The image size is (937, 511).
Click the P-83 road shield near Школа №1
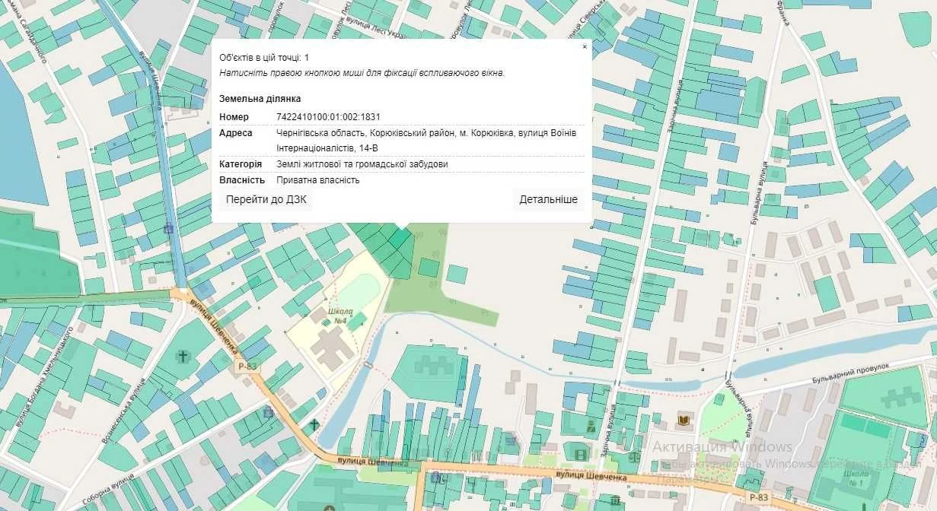760,498
